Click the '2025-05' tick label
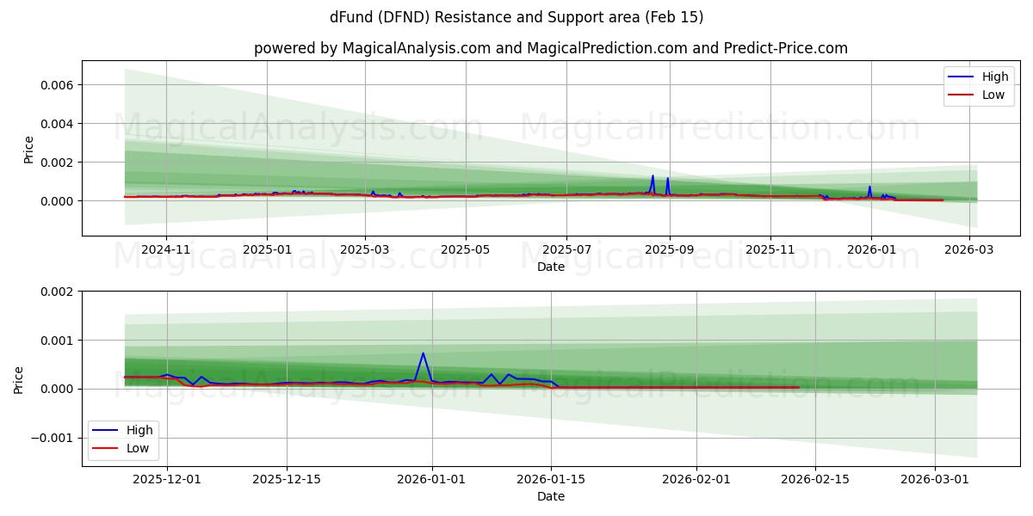The height and width of the screenshot is (516, 1033). coord(466,249)
